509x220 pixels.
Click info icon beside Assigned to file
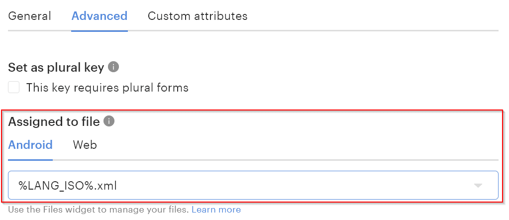(109, 121)
